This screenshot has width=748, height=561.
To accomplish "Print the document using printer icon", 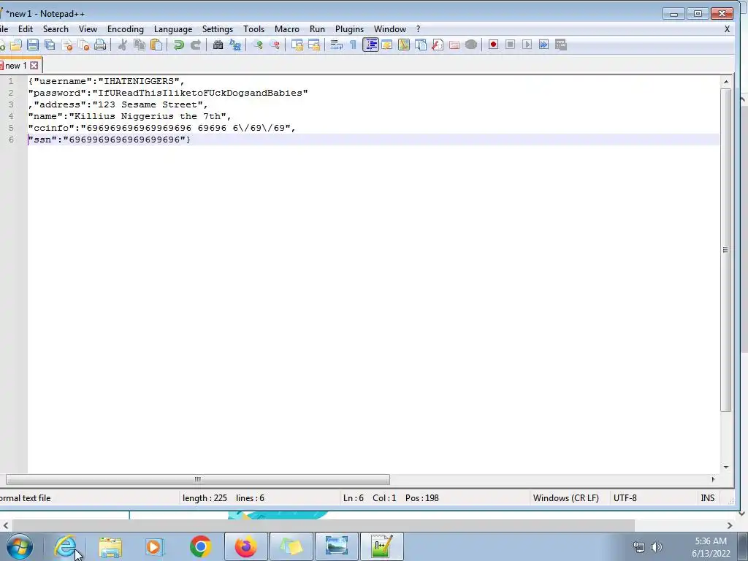I will pyautogui.click(x=100, y=45).
